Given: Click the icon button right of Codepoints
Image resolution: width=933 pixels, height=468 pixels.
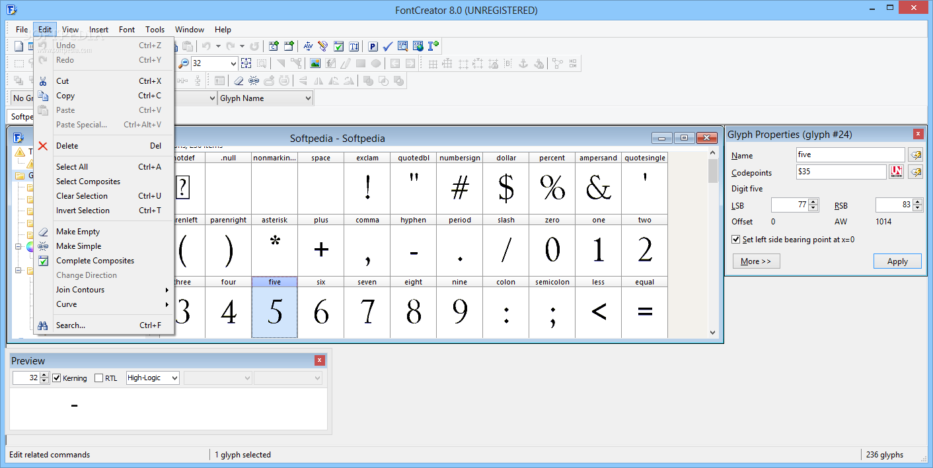Looking at the screenshot, I should coord(915,172).
